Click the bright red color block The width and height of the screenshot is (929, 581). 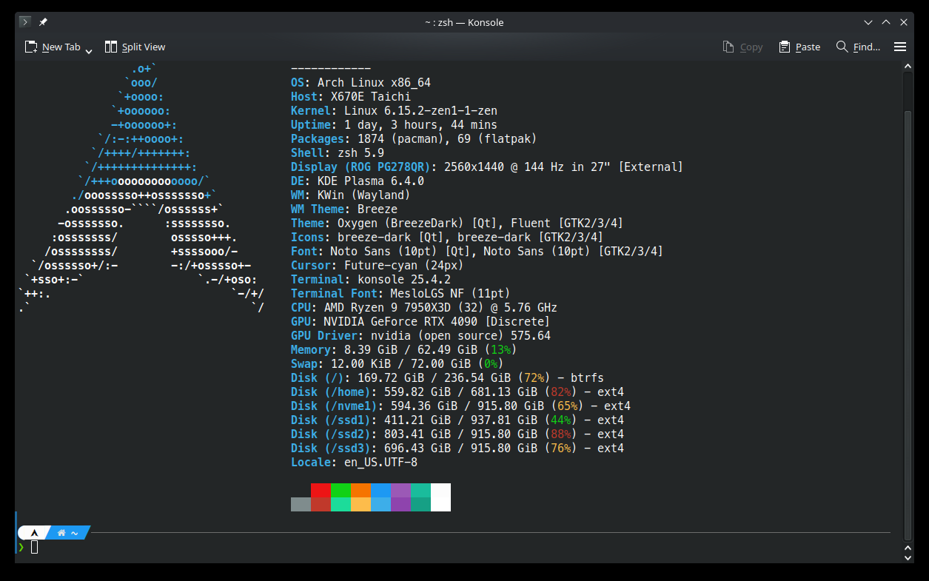tap(321, 490)
